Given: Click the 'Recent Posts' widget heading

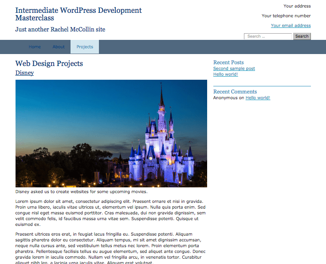Looking at the screenshot, I should point(228,62).
